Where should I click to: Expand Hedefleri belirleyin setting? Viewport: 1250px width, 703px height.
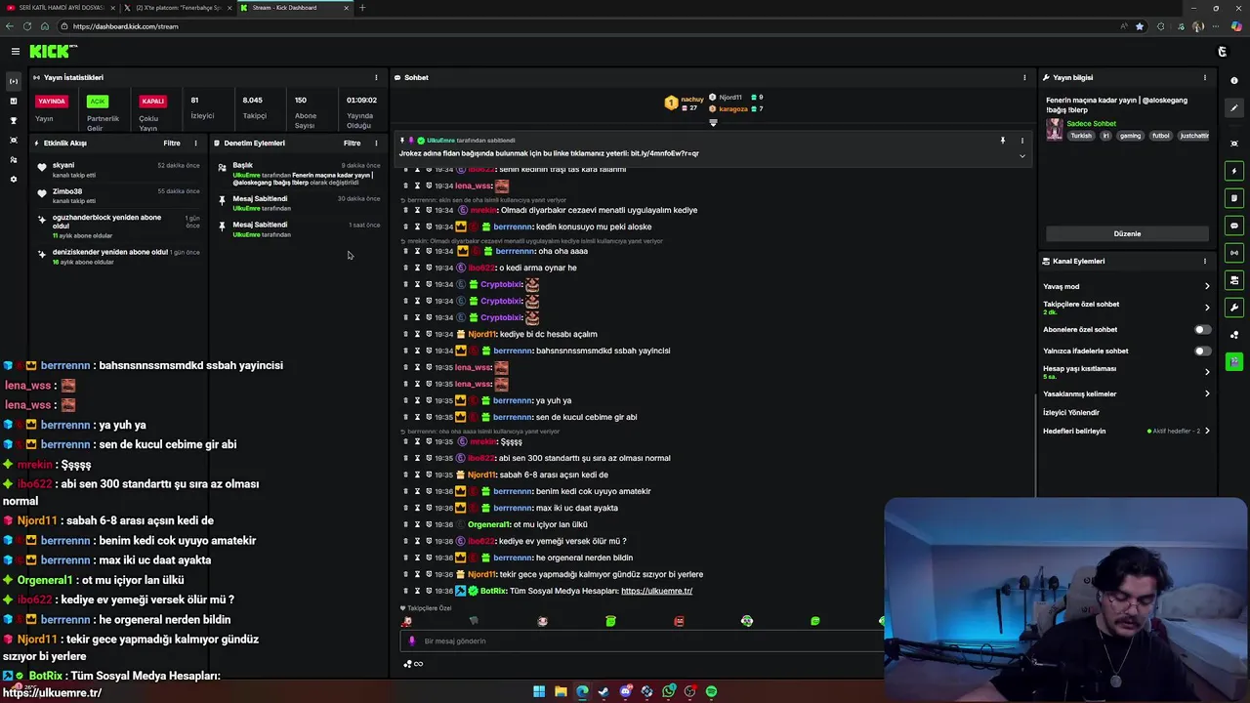coord(1207,432)
